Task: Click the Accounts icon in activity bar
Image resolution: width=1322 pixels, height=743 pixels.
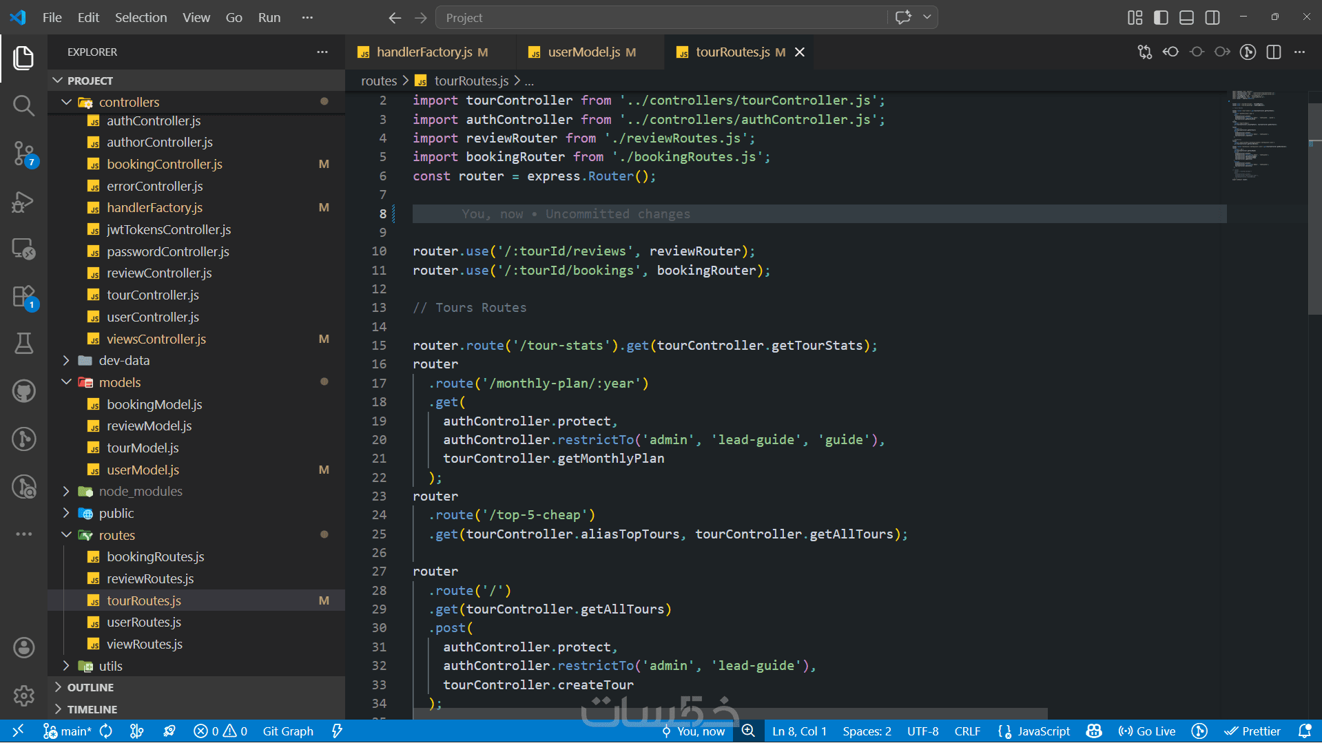Action: click(23, 647)
